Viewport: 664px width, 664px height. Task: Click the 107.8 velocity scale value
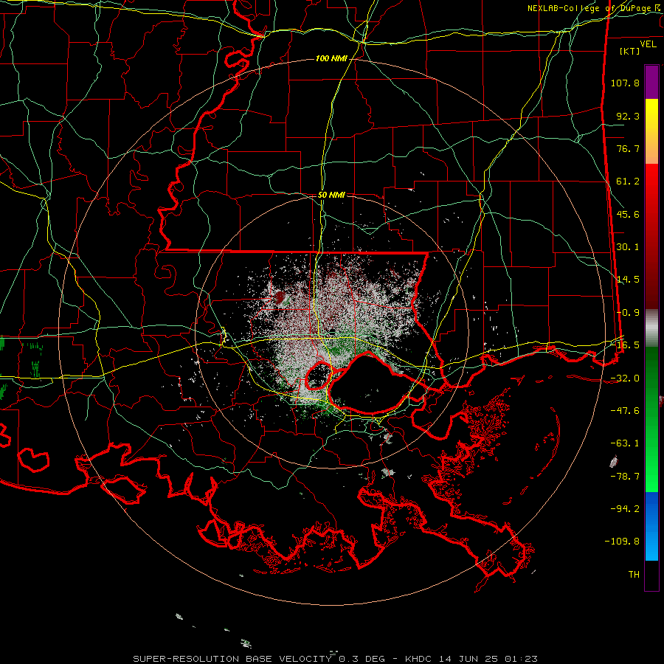click(625, 83)
